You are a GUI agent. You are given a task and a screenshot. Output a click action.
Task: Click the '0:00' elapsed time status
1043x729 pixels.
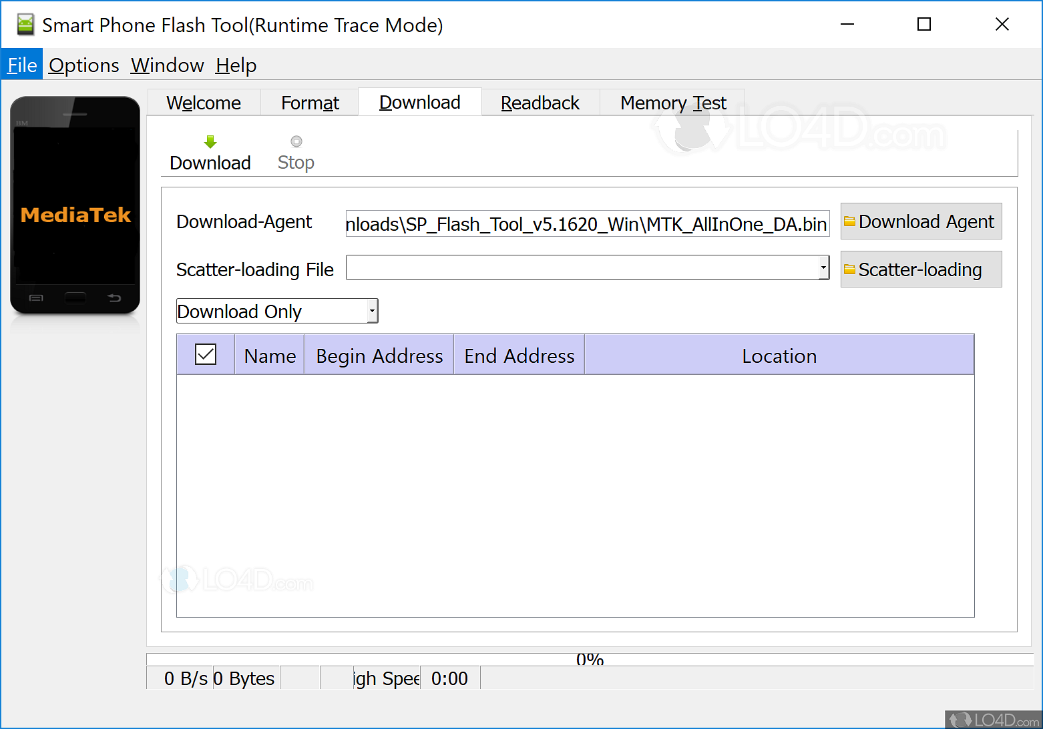click(450, 678)
